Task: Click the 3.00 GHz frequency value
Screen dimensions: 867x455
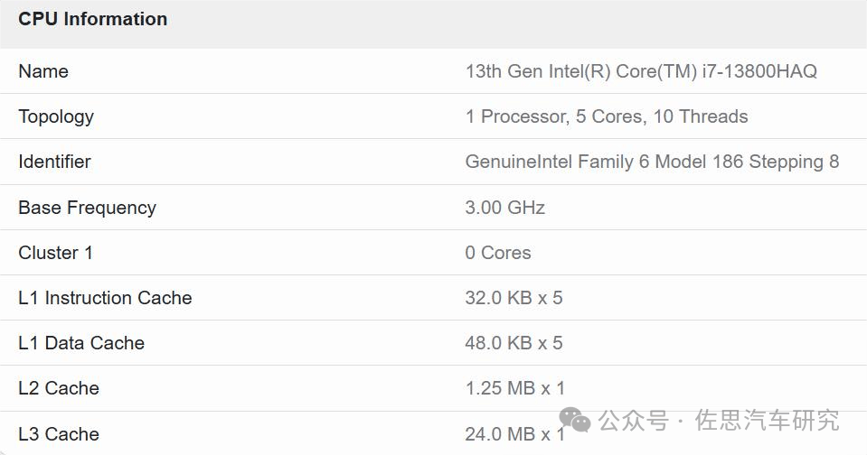Action: 505,208
